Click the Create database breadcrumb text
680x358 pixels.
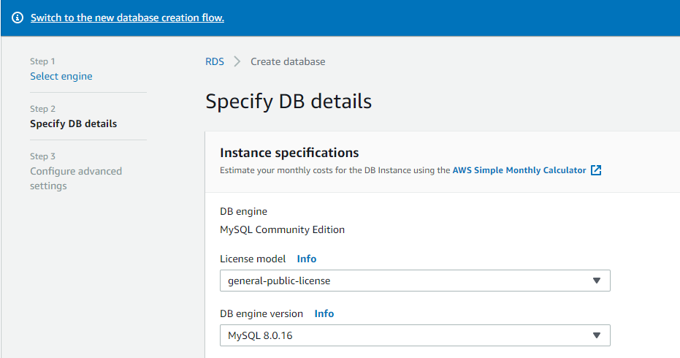point(288,61)
